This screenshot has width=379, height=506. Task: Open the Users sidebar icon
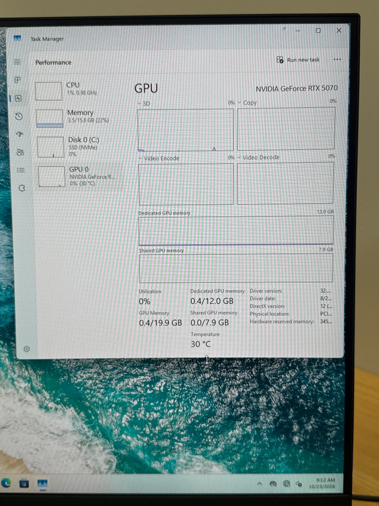click(x=20, y=152)
